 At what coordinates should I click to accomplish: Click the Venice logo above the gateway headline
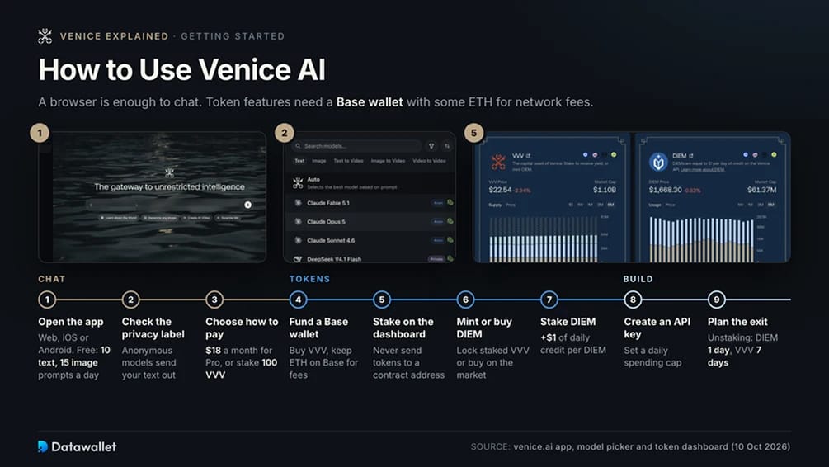(x=169, y=172)
